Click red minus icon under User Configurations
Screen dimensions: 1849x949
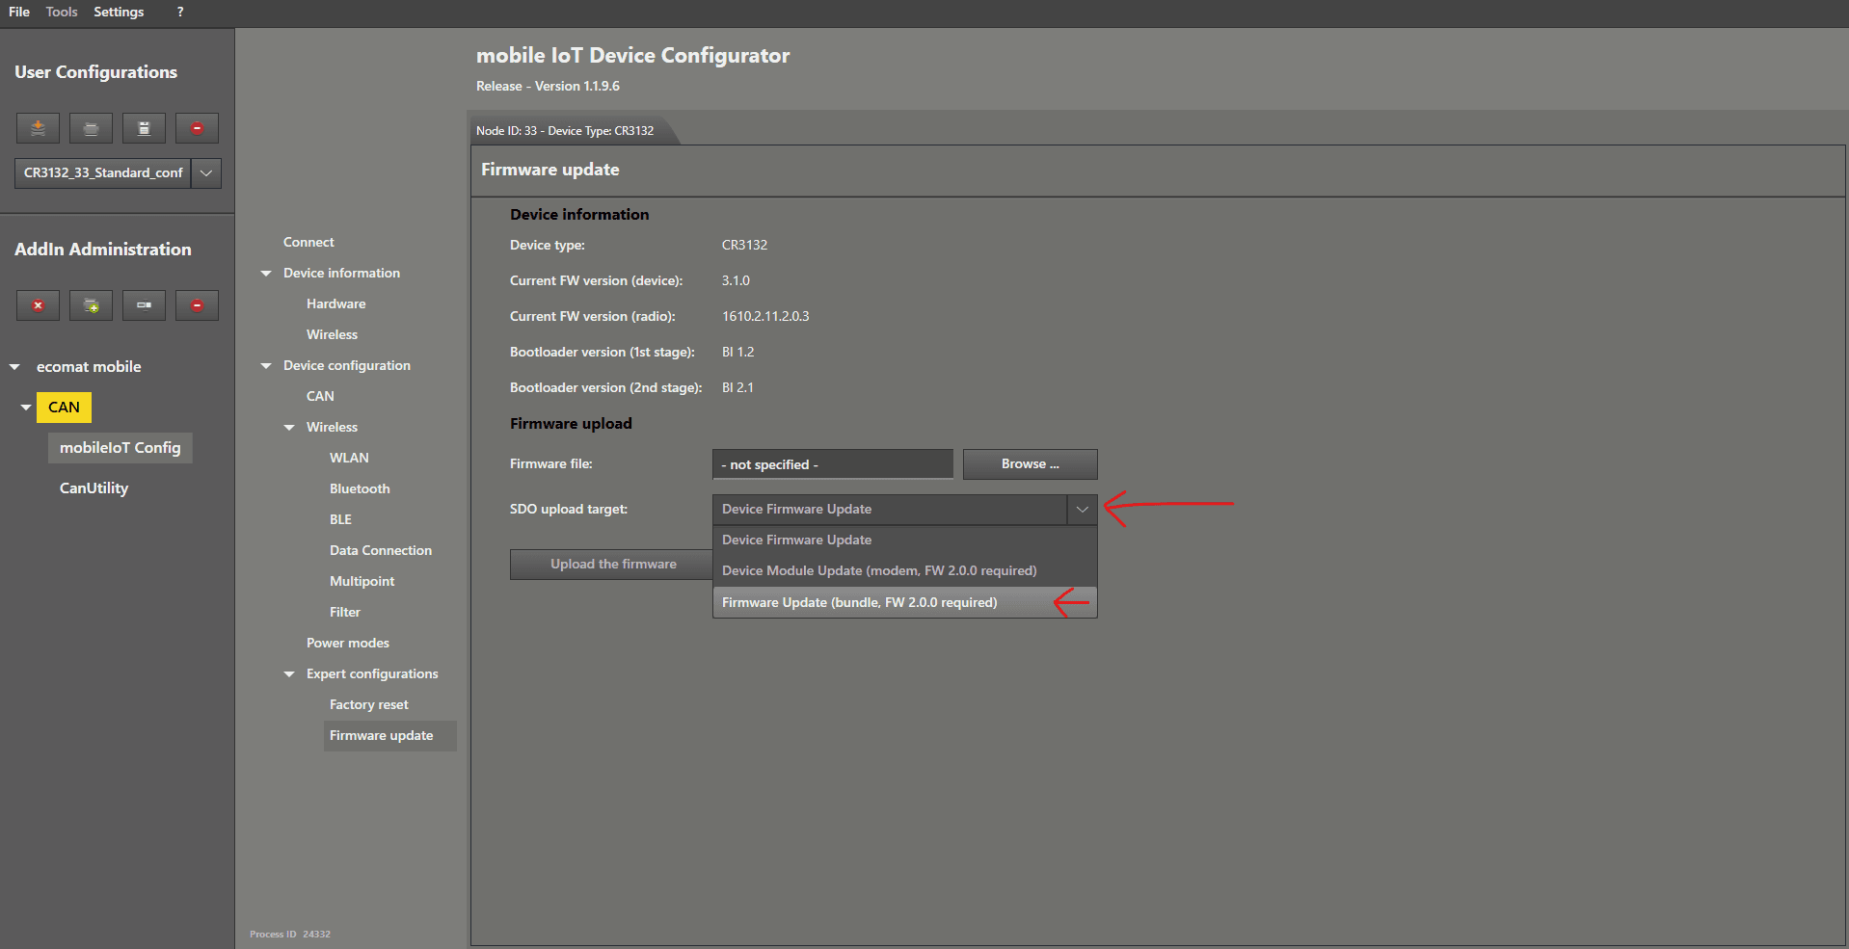coord(197,128)
